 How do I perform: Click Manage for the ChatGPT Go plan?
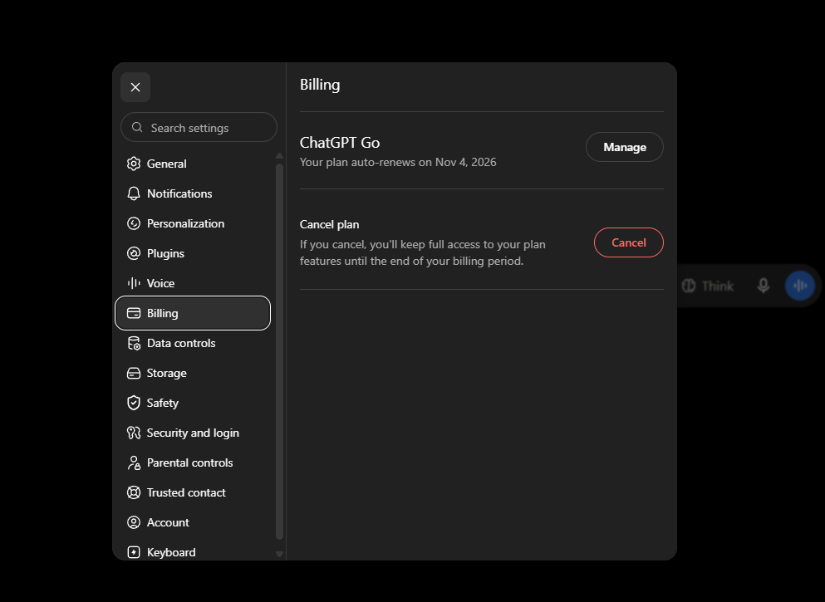(625, 147)
